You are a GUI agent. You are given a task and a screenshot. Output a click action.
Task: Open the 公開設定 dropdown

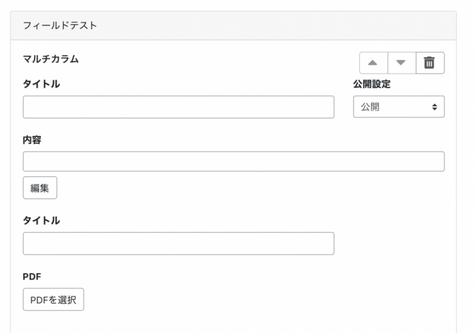[398, 107]
